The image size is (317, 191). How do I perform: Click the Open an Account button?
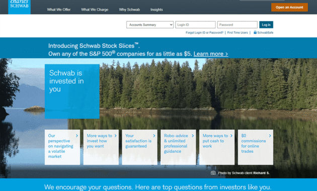click(x=289, y=7)
